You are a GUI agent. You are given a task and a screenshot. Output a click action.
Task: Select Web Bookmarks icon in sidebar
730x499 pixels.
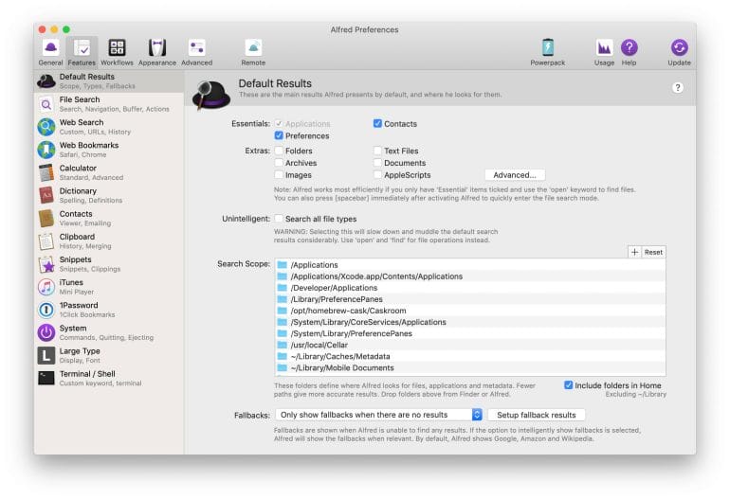point(46,150)
